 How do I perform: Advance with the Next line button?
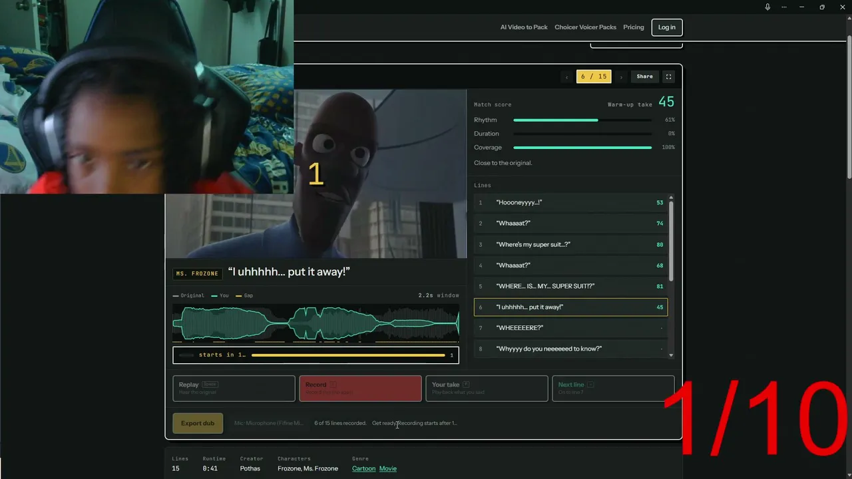(613, 389)
